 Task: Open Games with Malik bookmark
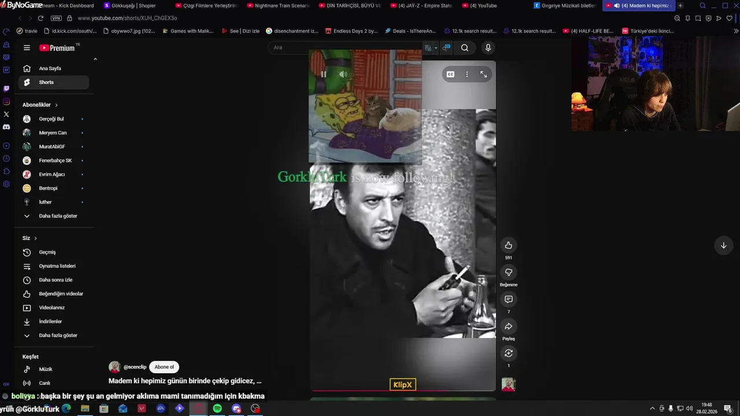click(x=188, y=31)
